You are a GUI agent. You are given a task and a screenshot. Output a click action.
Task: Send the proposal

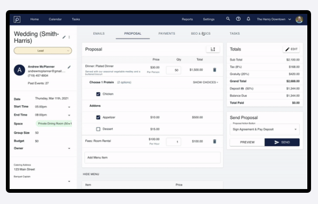click(x=282, y=142)
